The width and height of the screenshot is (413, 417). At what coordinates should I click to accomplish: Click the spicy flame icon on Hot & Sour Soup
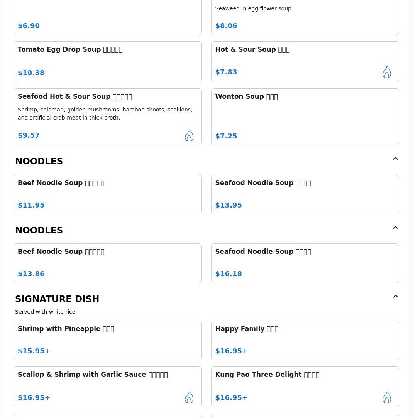pos(386,72)
